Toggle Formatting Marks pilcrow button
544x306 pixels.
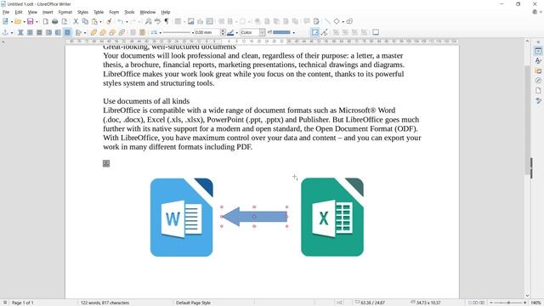pyautogui.click(x=167, y=21)
